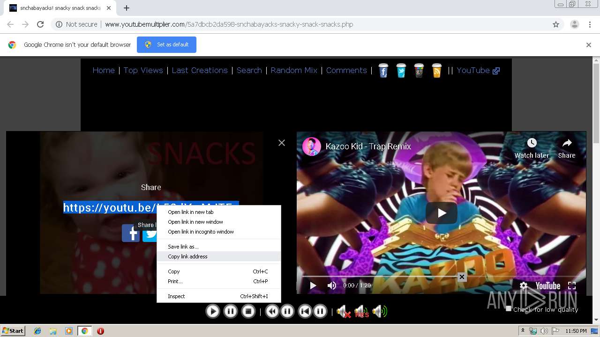Screen dimensions: 600x337
Task: Open the Windows Start menu
Action: (13, 331)
